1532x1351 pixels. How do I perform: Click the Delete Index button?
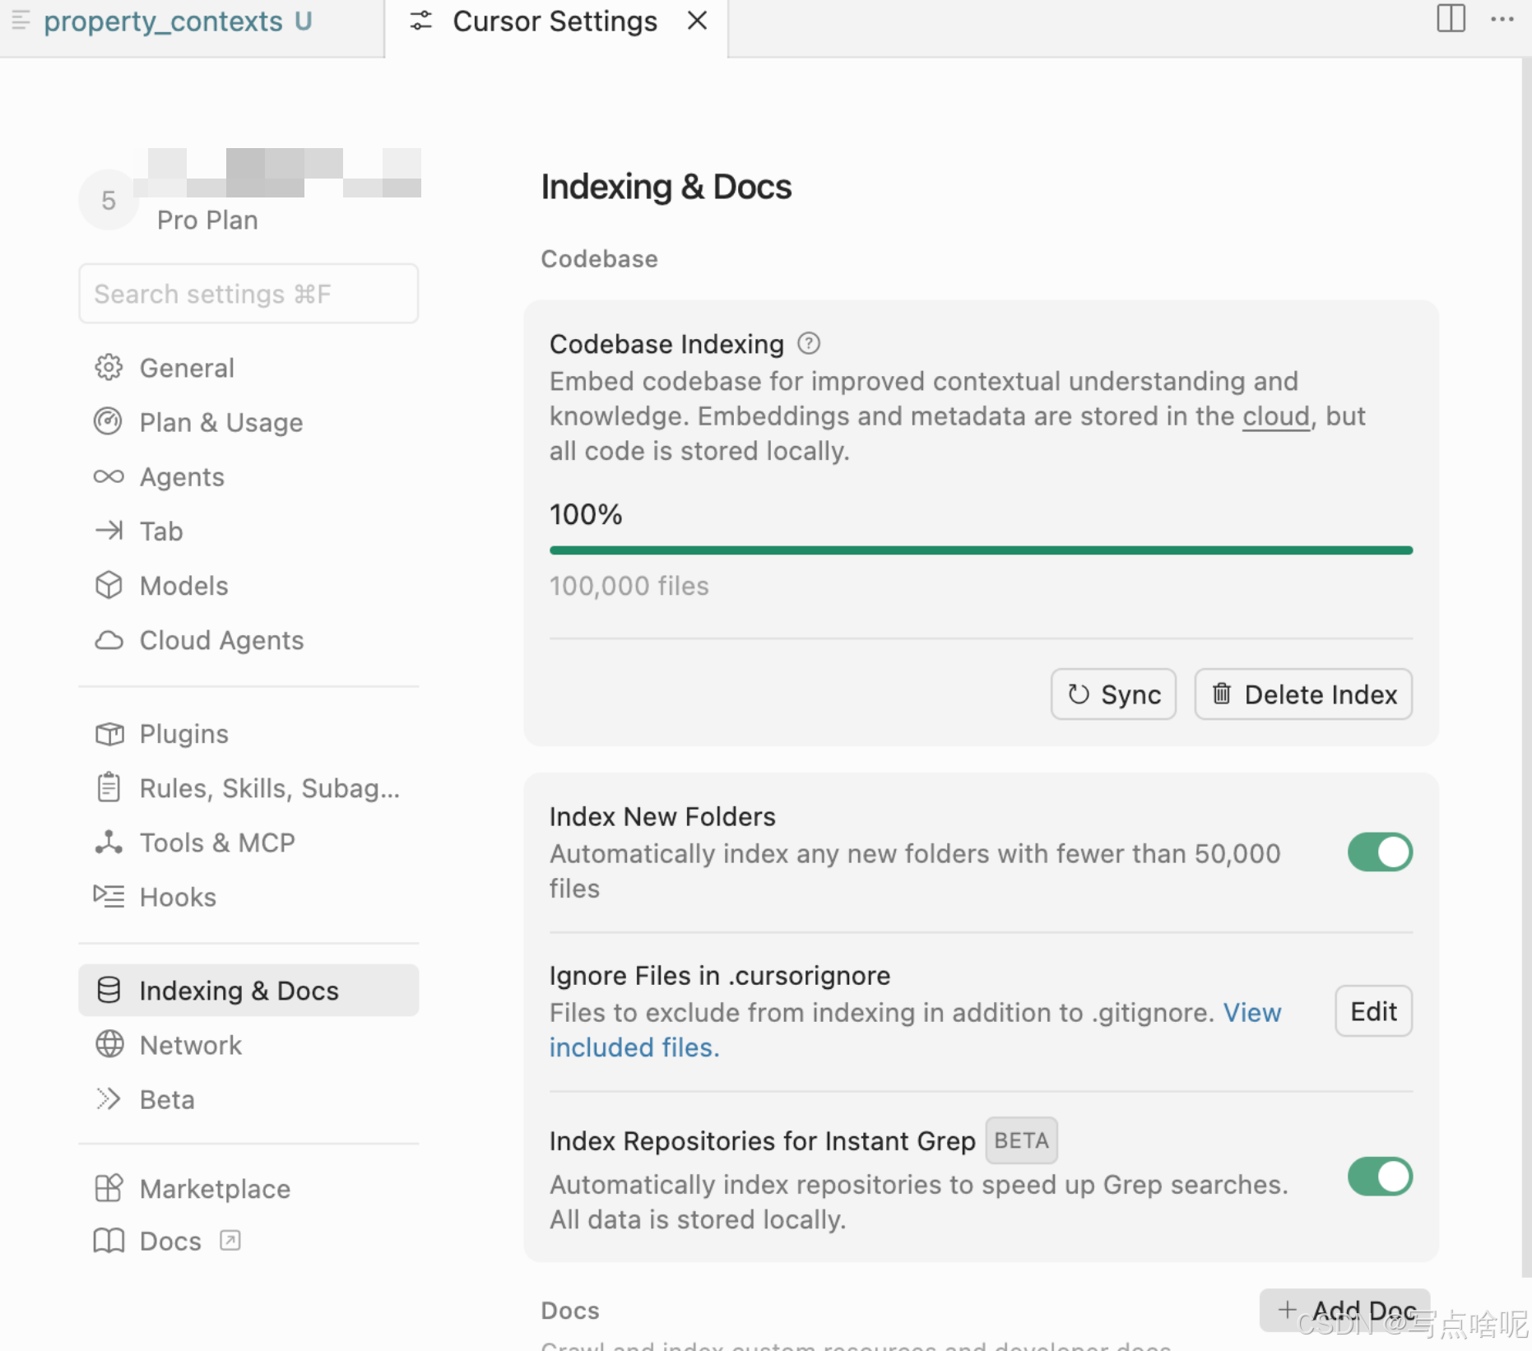click(1303, 694)
